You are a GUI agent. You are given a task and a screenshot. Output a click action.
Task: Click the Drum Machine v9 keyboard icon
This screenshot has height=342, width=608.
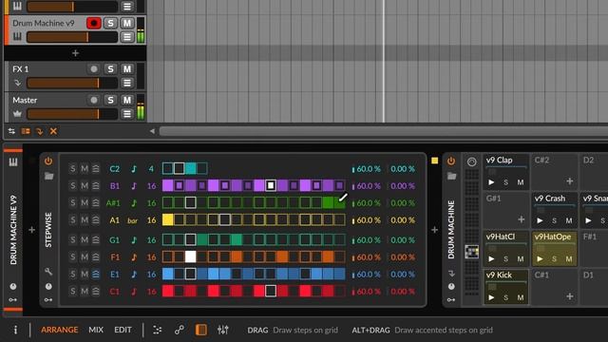(x=17, y=37)
